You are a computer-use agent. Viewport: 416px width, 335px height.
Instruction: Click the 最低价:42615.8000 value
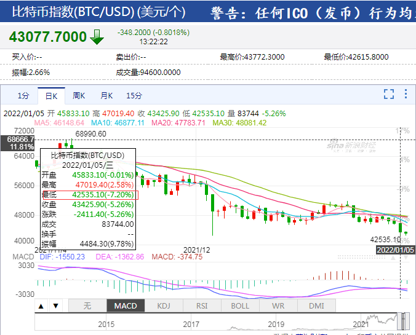tap(356, 57)
